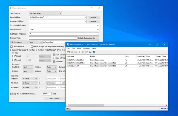Click the exit toolbar icon
This screenshot has width=178, height=116.
coord(94,52)
